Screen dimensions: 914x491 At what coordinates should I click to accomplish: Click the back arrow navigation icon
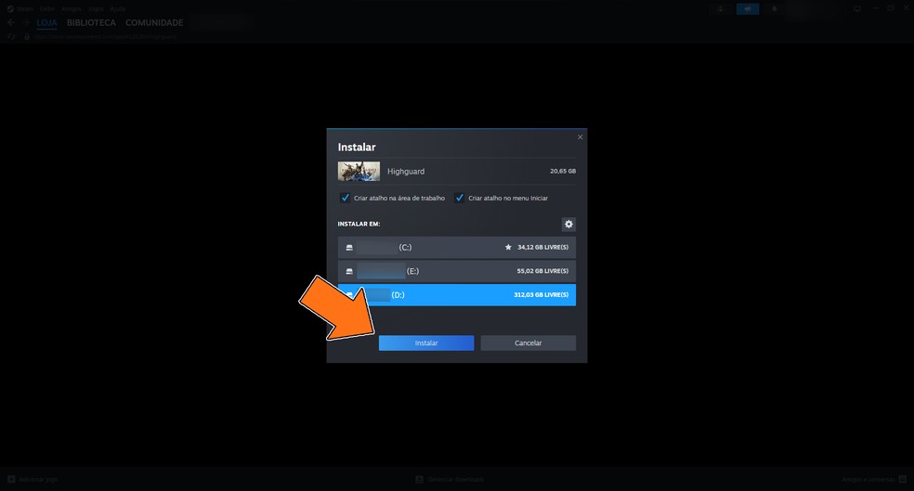point(11,22)
